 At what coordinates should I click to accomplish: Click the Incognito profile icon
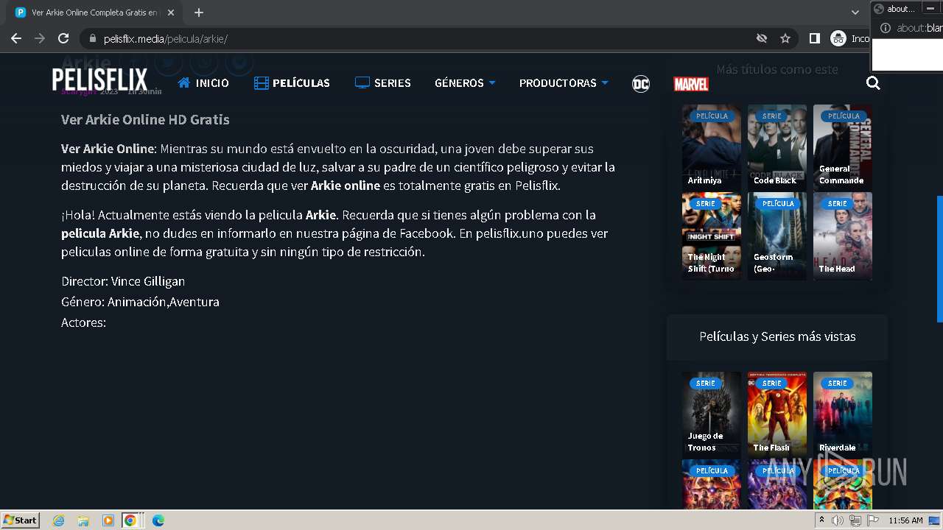coord(838,38)
